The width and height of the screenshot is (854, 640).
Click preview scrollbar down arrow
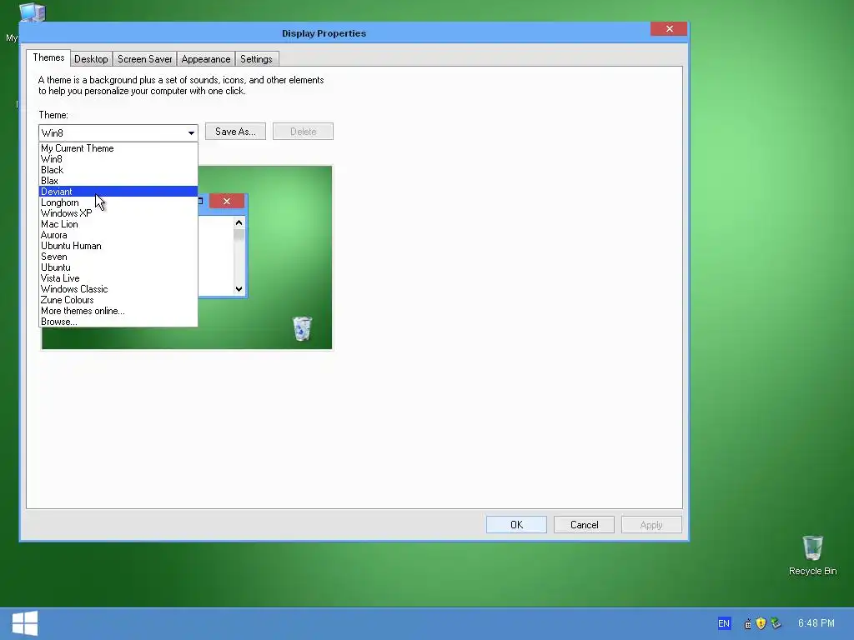tap(239, 289)
